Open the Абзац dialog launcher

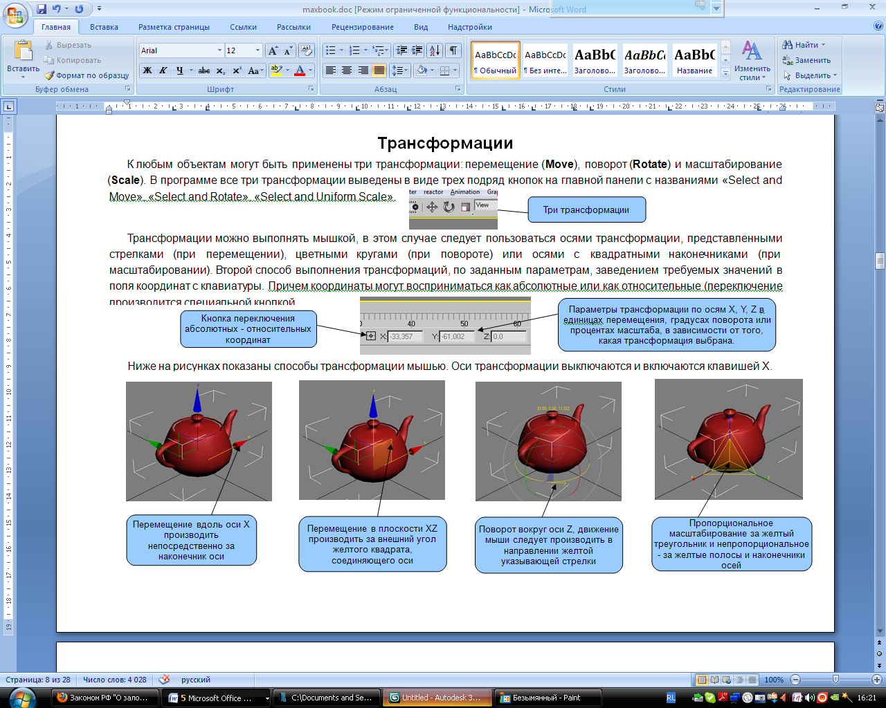458,89
